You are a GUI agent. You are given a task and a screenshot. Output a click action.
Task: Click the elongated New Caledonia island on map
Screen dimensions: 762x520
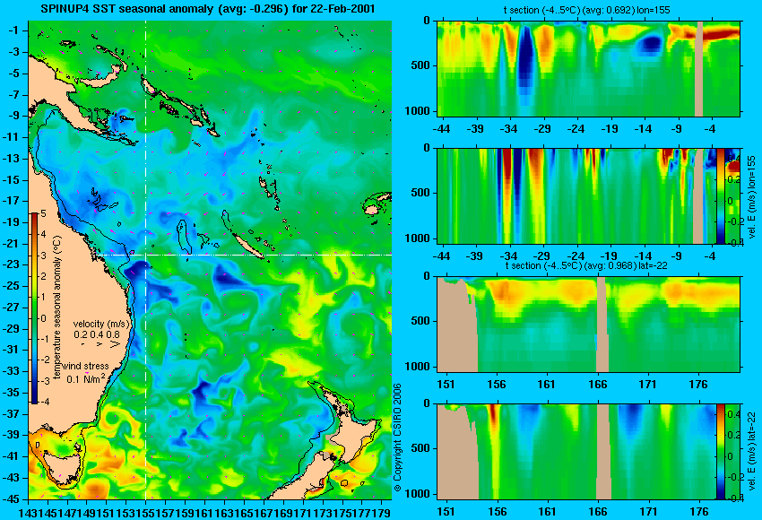pyautogui.click(x=247, y=246)
